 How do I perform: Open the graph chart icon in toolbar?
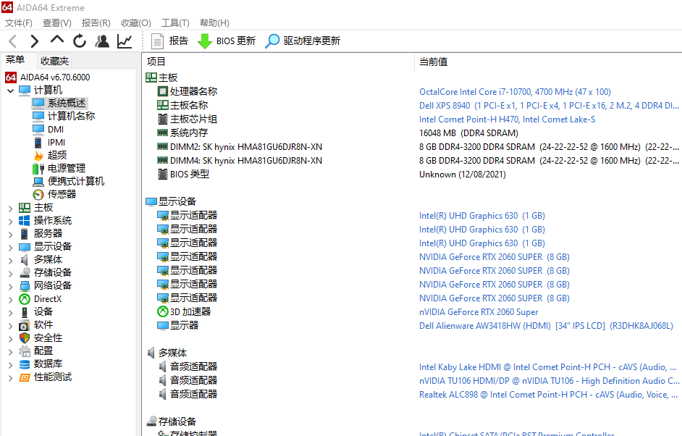(x=125, y=41)
